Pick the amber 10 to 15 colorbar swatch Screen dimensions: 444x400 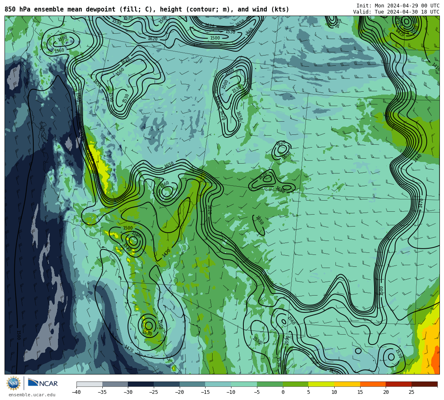(347, 384)
